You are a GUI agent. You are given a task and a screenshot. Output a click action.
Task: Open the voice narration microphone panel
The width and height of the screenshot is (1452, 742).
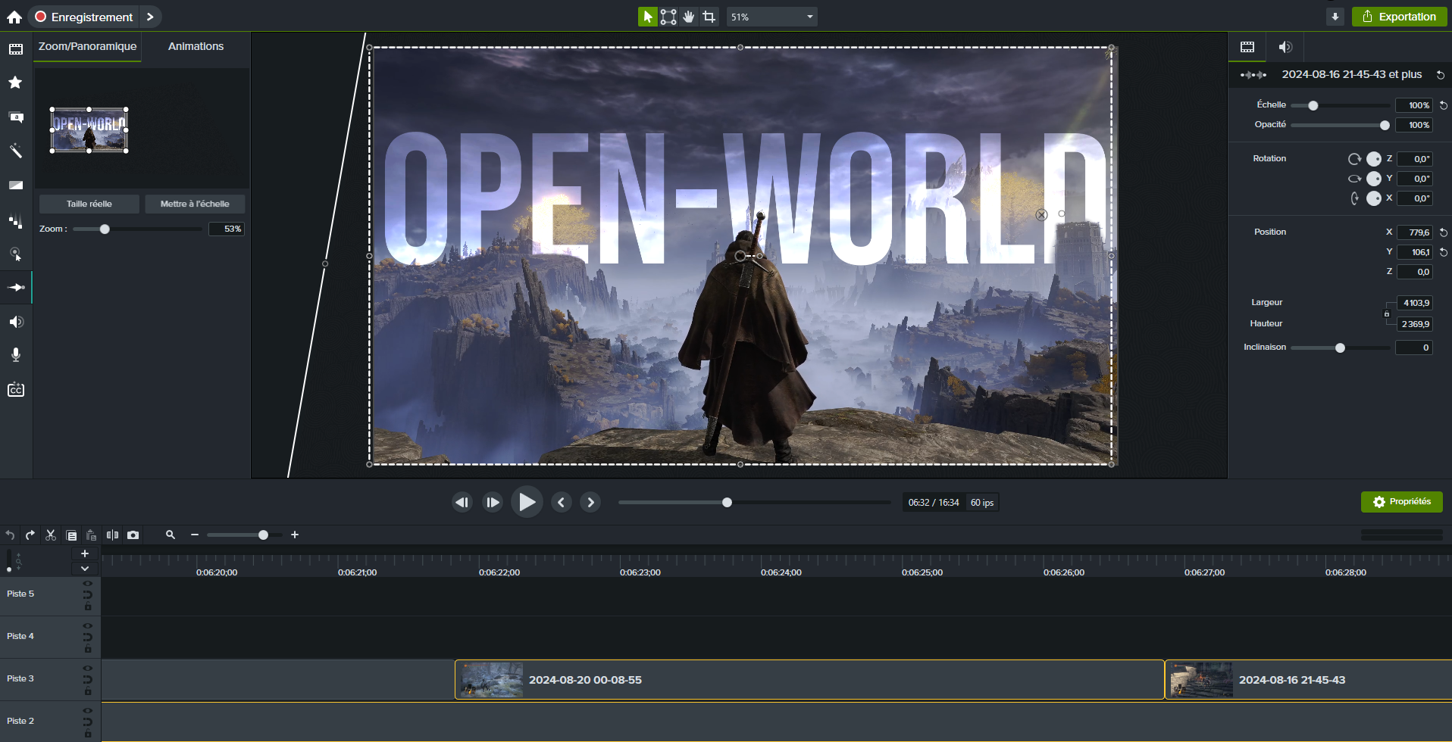pyautogui.click(x=15, y=355)
